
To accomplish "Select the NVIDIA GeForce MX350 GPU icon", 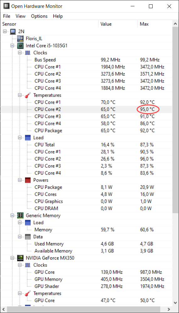I will coord(20,258).
